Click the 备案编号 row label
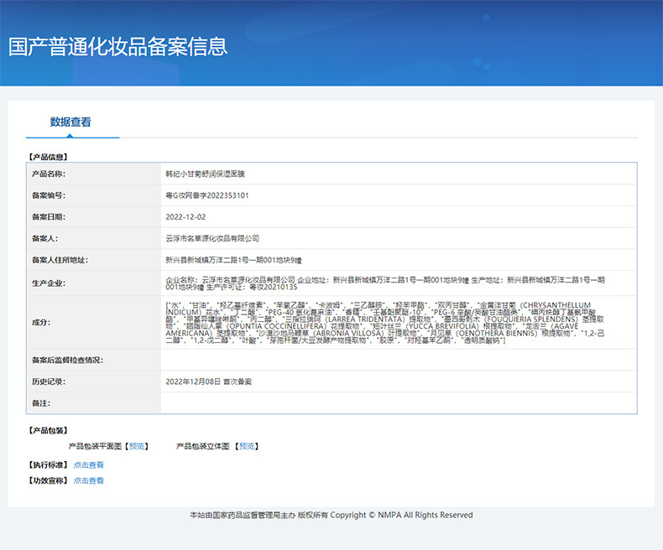The width and height of the screenshot is (663, 550). 49,195
